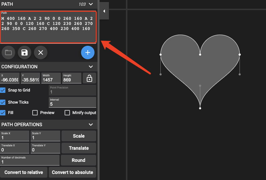The height and width of the screenshot is (180, 266).
Task: Uncheck the Fill checkbox
Action: [x=3, y=113]
